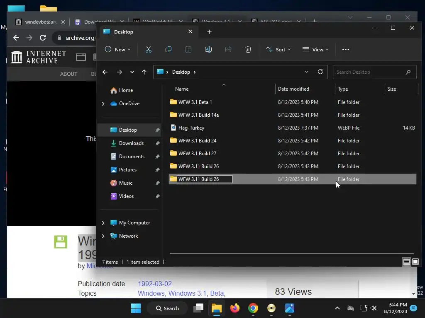Image resolution: width=425 pixels, height=318 pixels.
Task: Click the Cut scissors icon in Explorer toolbar
Action: pyautogui.click(x=148, y=50)
